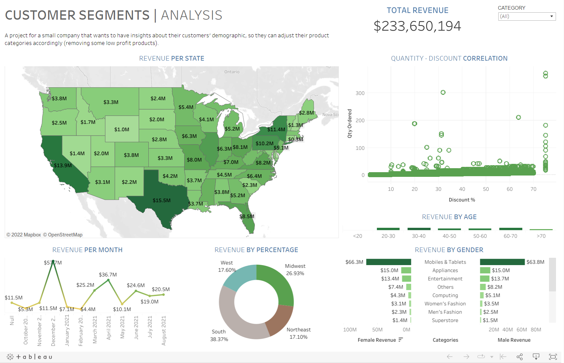Click the Replay animation icon
This screenshot has height=363, width=564.
pos(481,357)
